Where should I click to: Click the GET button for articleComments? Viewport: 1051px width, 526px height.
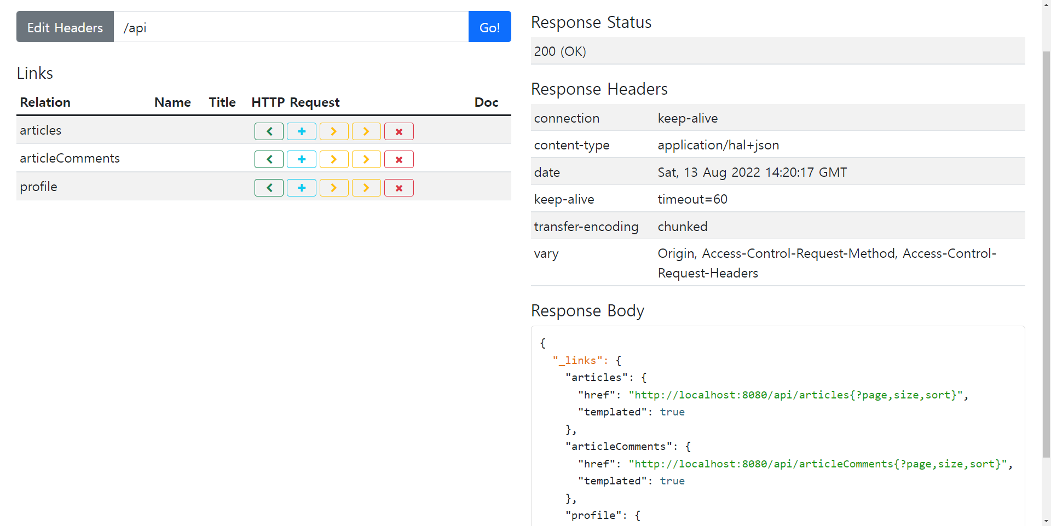(269, 159)
